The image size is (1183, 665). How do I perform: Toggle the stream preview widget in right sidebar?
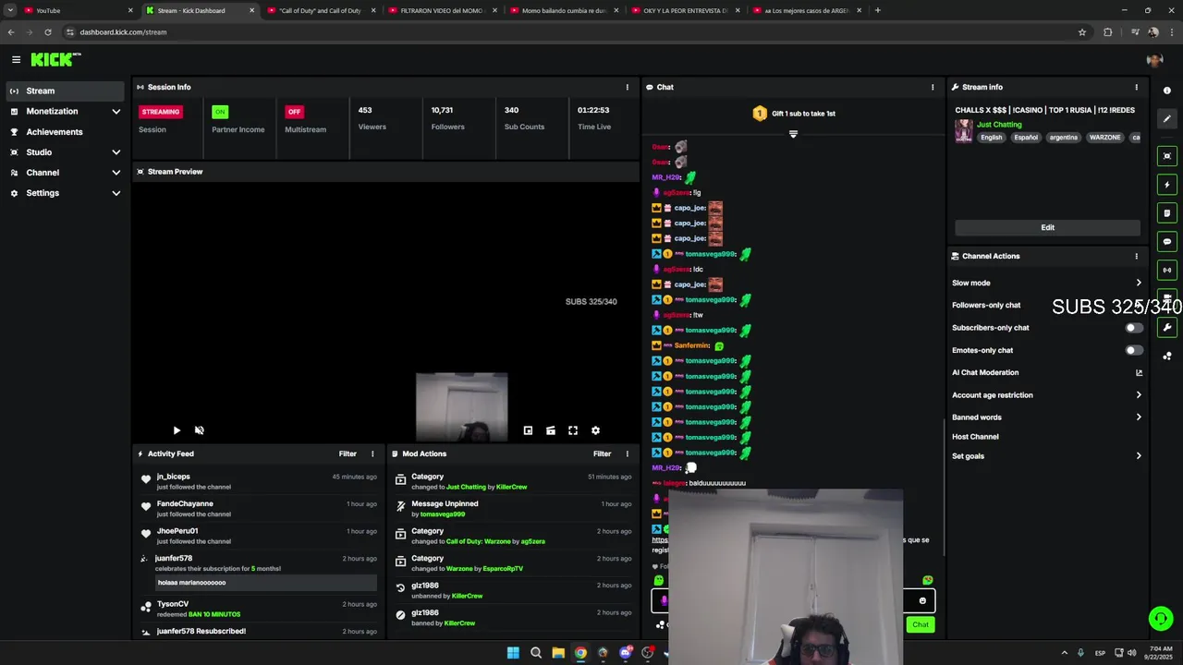(x=1167, y=156)
